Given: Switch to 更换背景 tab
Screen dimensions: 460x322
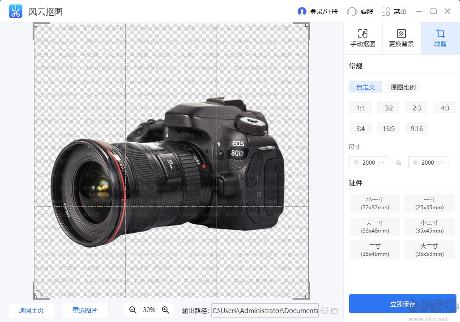Looking at the screenshot, I should [401, 38].
